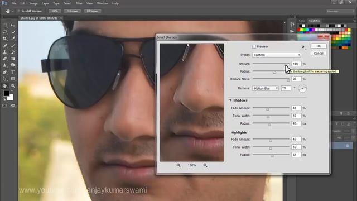
Task: Enable the Preview checkbox
Action: click(254, 46)
